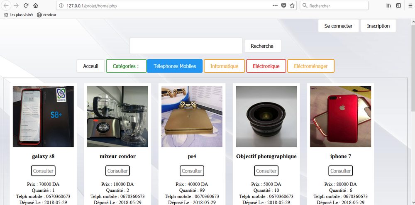
Task: Click Quantité : 6 on iphone 7 card
Action: tap(341, 190)
